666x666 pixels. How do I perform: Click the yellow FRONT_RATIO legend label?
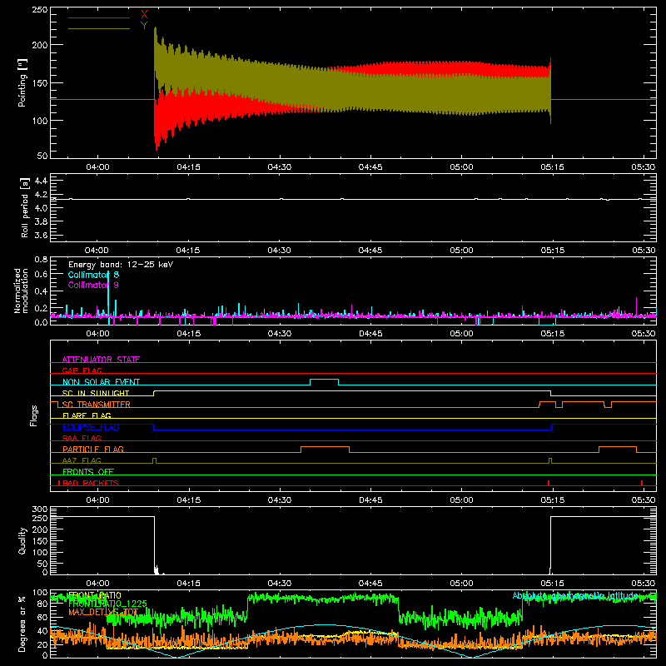[94, 595]
